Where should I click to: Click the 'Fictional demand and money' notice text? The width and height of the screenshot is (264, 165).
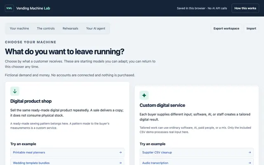tap(70, 75)
